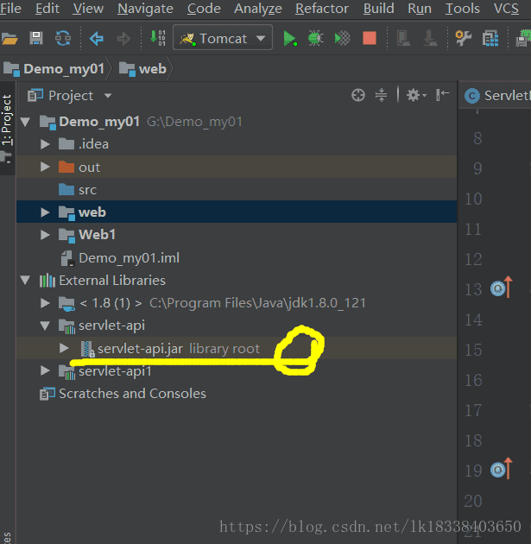The width and height of the screenshot is (531, 544).
Task: Click line number 16 in the gutter
Action: tap(473, 380)
